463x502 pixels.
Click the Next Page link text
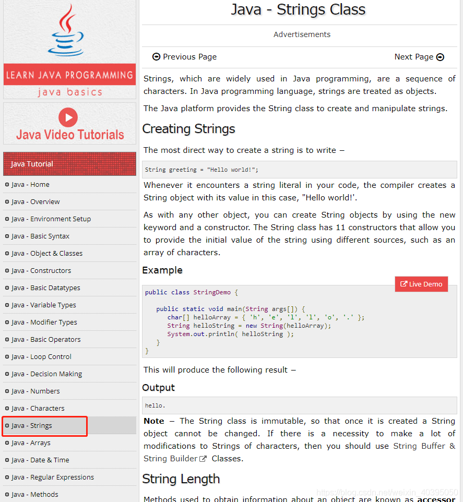(414, 57)
